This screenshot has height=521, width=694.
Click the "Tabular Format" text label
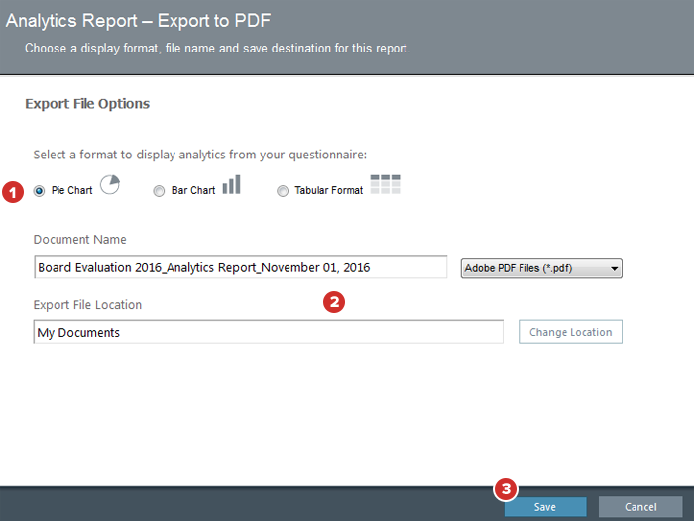329,191
